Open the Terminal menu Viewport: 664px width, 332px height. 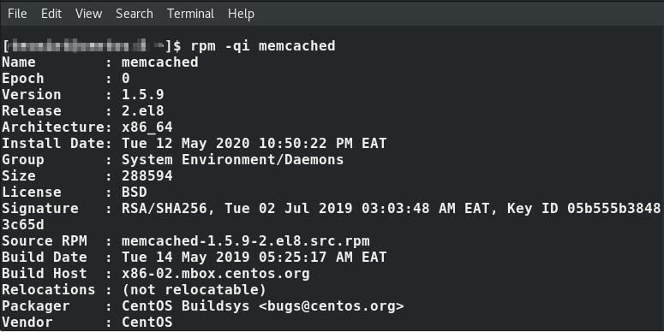pyautogui.click(x=190, y=14)
